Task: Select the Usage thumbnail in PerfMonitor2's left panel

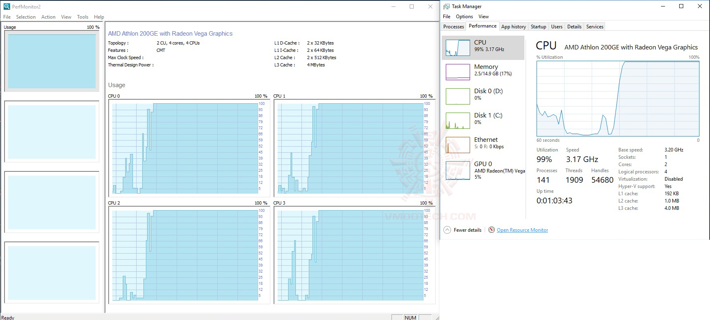Action: coord(52,61)
